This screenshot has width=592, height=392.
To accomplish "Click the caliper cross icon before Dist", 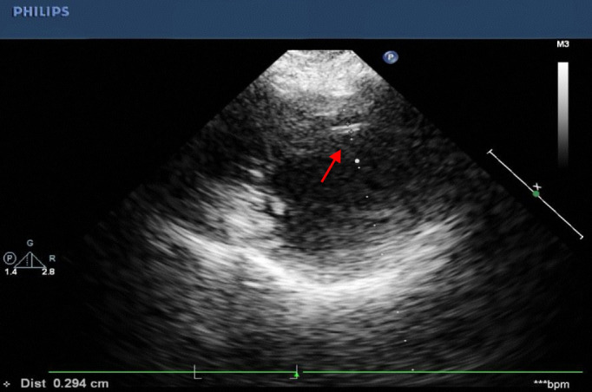I will (7, 384).
